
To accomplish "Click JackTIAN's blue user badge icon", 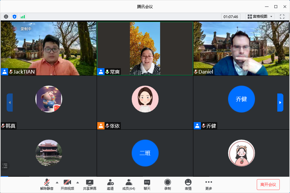I will (5, 72).
